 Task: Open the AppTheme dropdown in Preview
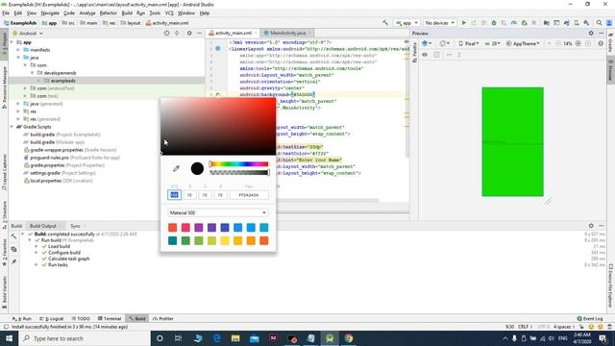pyautogui.click(x=523, y=43)
